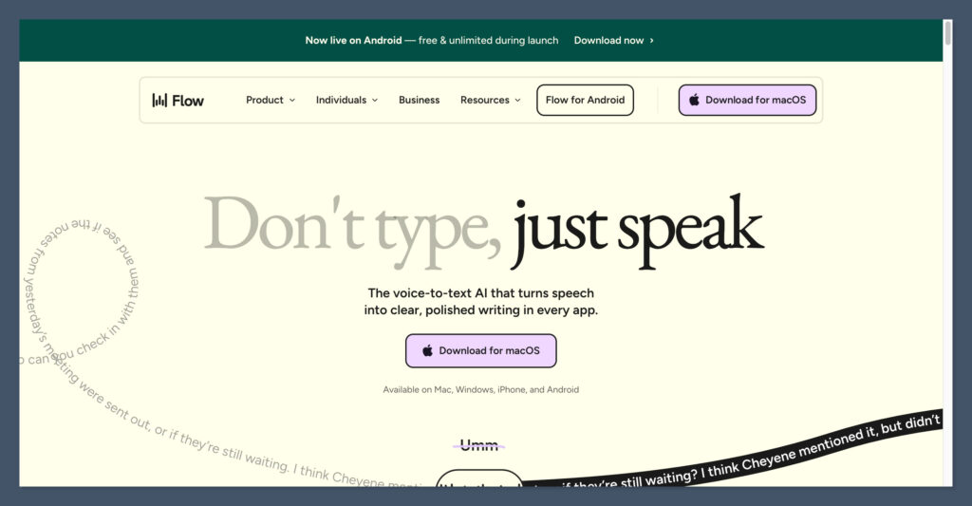Image resolution: width=972 pixels, height=506 pixels.
Task: Follow the Download now link in banner
Action: (608, 41)
